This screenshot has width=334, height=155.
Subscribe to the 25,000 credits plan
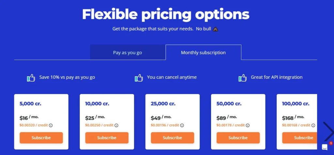tap(172, 138)
